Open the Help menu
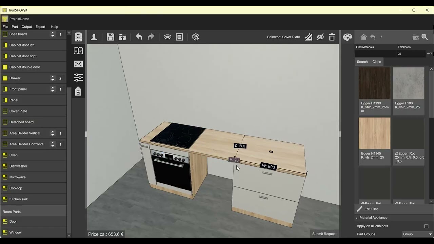This screenshot has height=244, width=434. pos(54,27)
